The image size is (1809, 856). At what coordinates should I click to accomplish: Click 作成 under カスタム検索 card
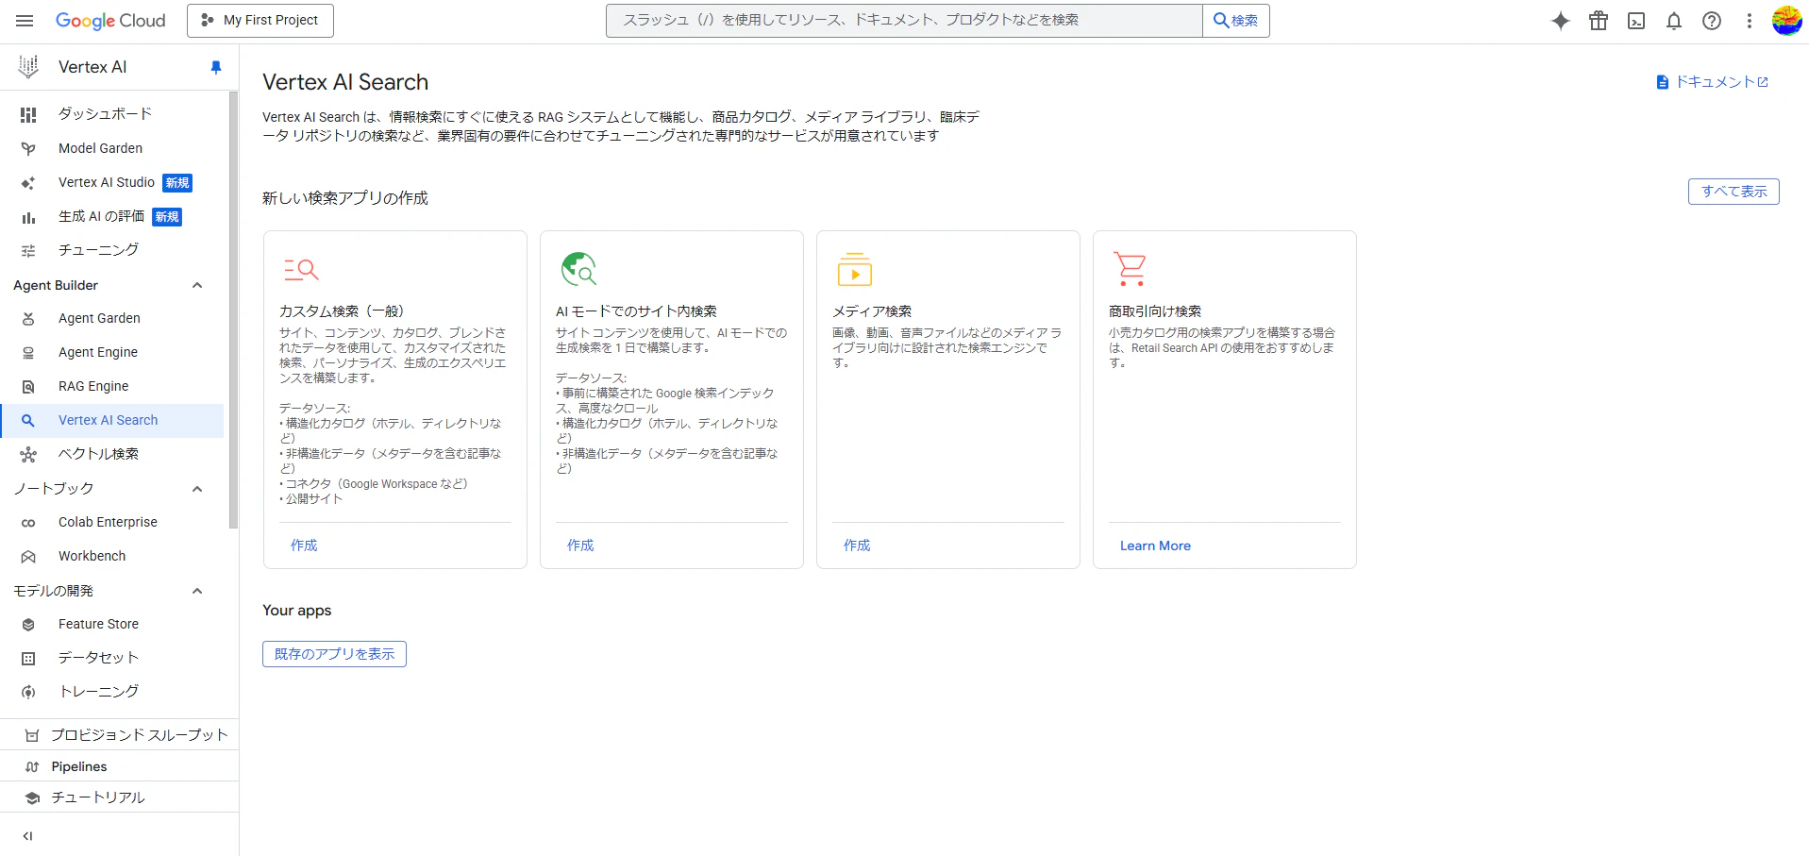(x=304, y=545)
